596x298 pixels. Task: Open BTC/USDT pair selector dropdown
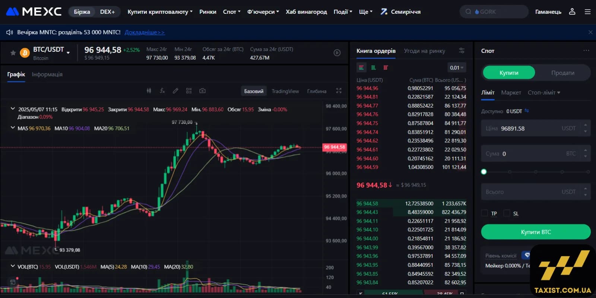pos(68,53)
